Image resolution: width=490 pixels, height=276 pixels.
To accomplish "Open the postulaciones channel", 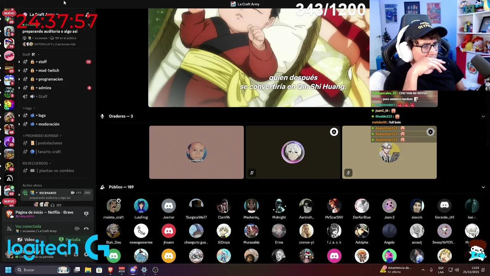I will tap(56, 143).
